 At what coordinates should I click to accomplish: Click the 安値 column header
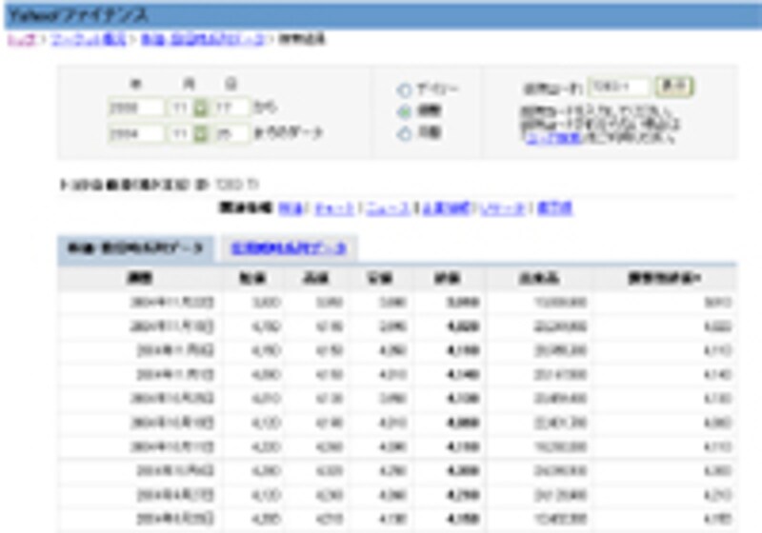(379, 278)
